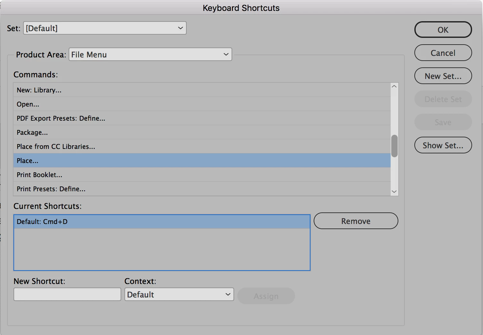This screenshot has width=483, height=335.
Task: Click the OK button
Action: pyautogui.click(x=443, y=30)
